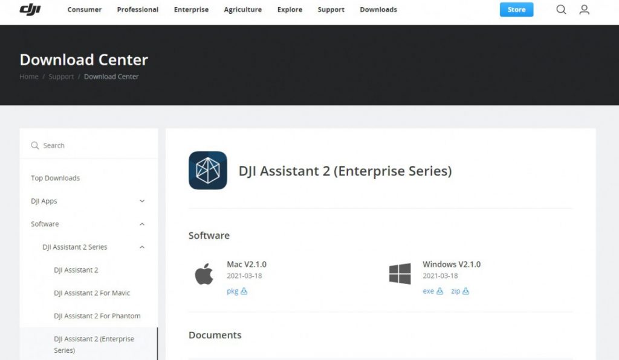619x360 pixels.
Task: Click the Windows logo icon
Action: (400, 274)
